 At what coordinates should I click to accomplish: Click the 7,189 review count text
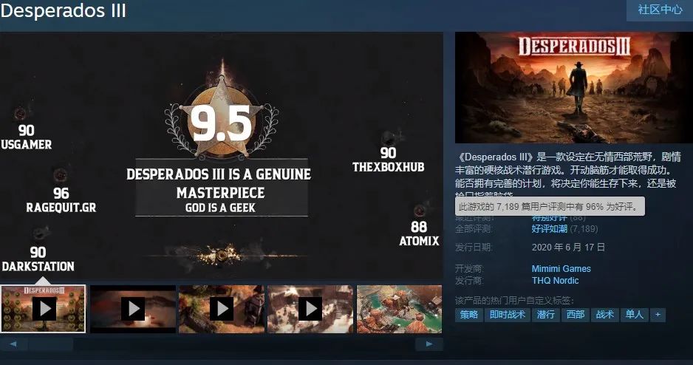pyautogui.click(x=584, y=229)
